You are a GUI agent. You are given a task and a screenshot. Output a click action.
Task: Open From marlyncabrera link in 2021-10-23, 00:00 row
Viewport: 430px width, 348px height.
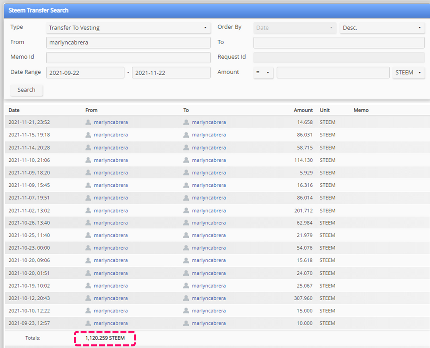point(111,248)
